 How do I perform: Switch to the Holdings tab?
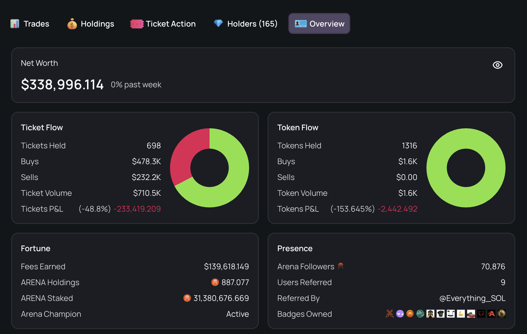pyautogui.click(x=91, y=24)
